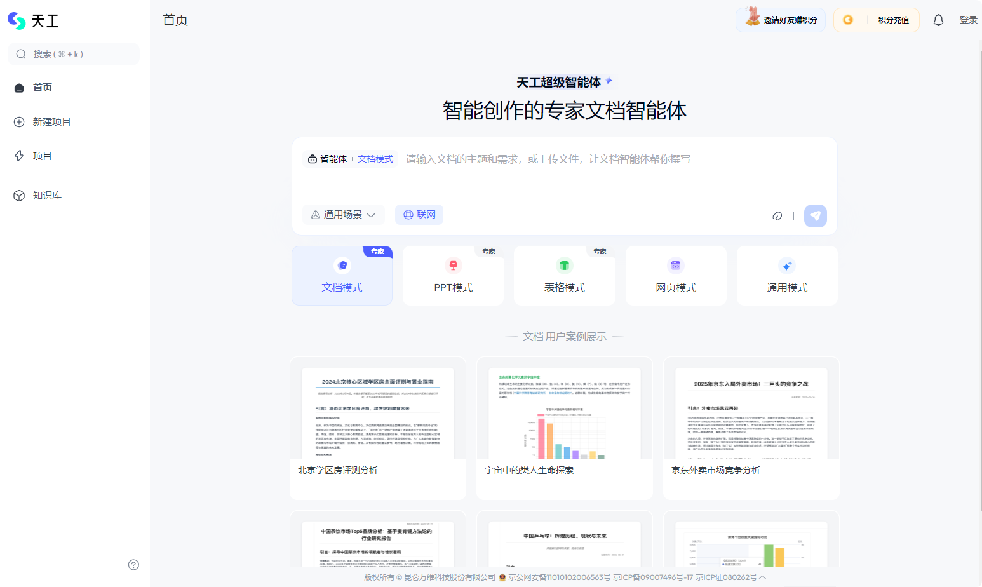Click the search field in sidebar
Image resolution: width=982 pixels, height=587 pixels.
pyautogui.click(x=74, y=54)
